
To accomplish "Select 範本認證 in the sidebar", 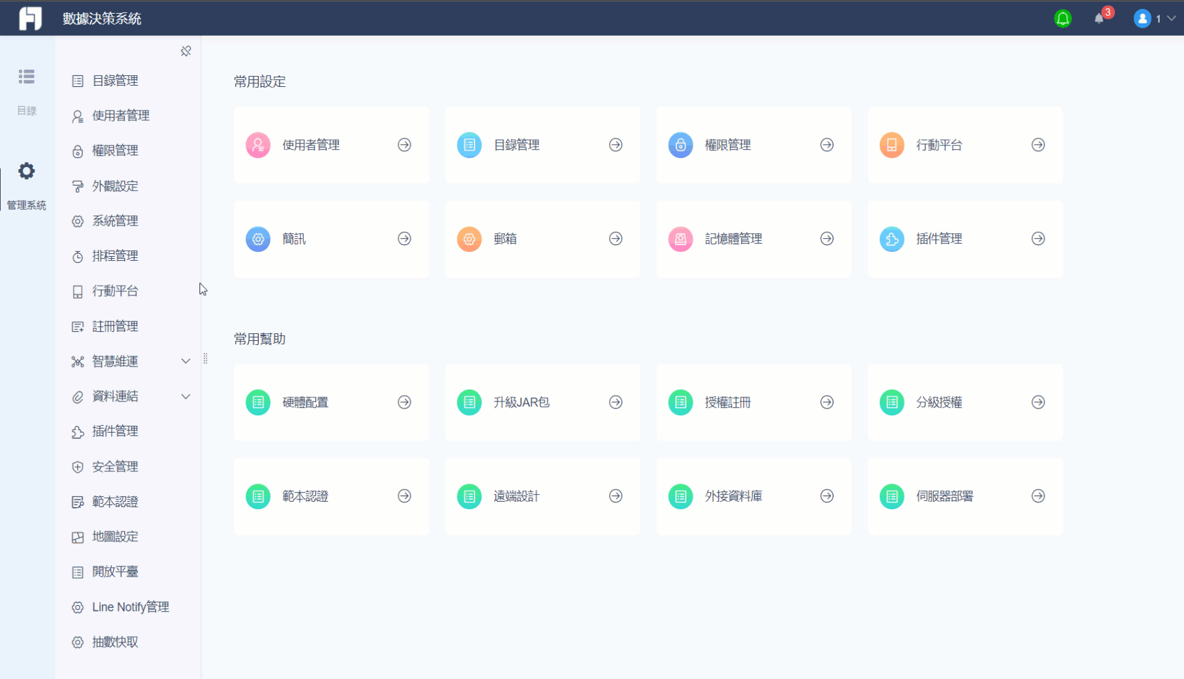I will pos(128,502).
